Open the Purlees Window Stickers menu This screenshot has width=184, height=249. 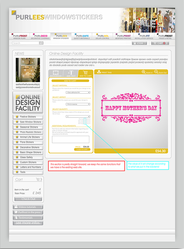pyautogui.click(x=61, y=37)
